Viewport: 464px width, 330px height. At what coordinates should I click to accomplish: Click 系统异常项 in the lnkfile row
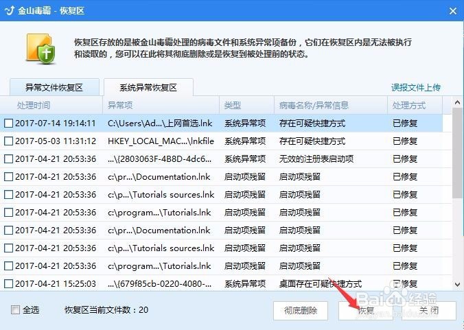[245, 141]
